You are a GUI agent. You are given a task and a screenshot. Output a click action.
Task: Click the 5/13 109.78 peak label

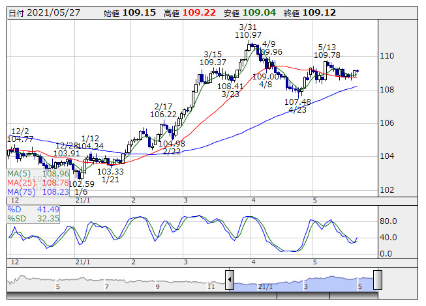327,51
